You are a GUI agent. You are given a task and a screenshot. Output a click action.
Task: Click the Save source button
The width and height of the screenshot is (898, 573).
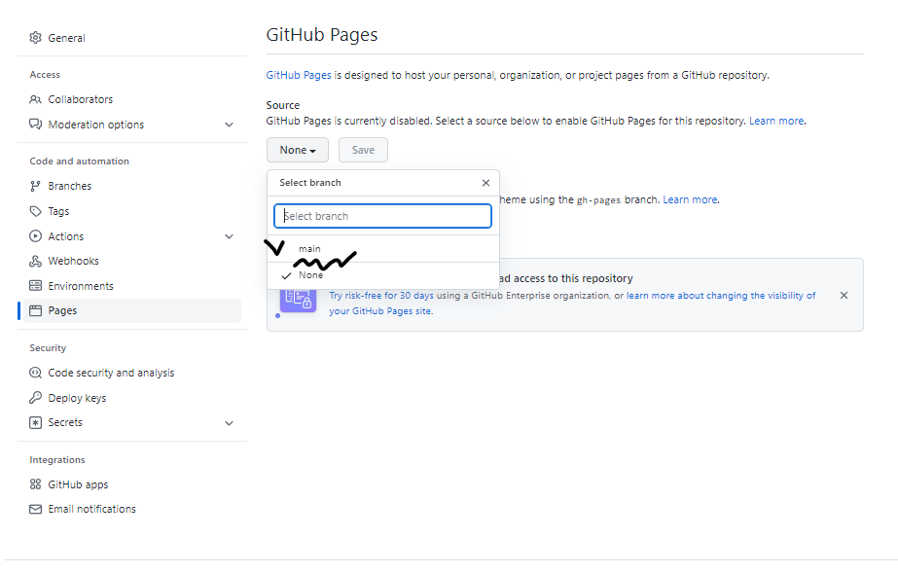click(x=363, y=150)
